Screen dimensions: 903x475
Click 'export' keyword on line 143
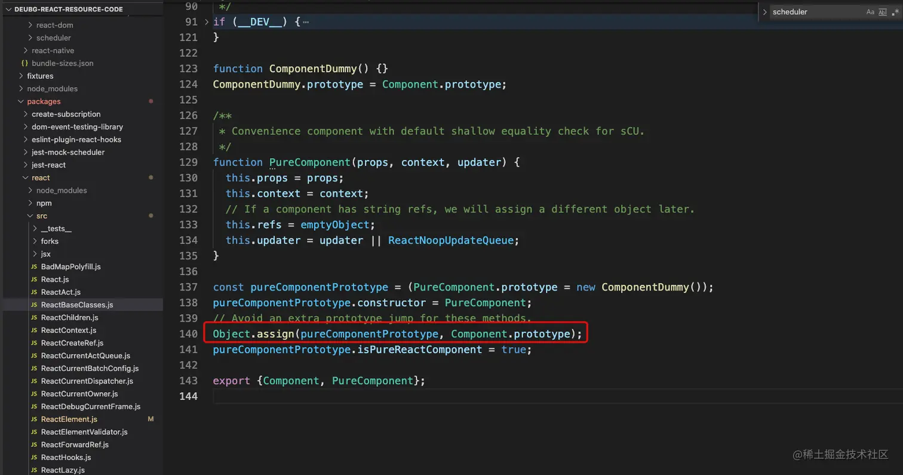(232, 380)
